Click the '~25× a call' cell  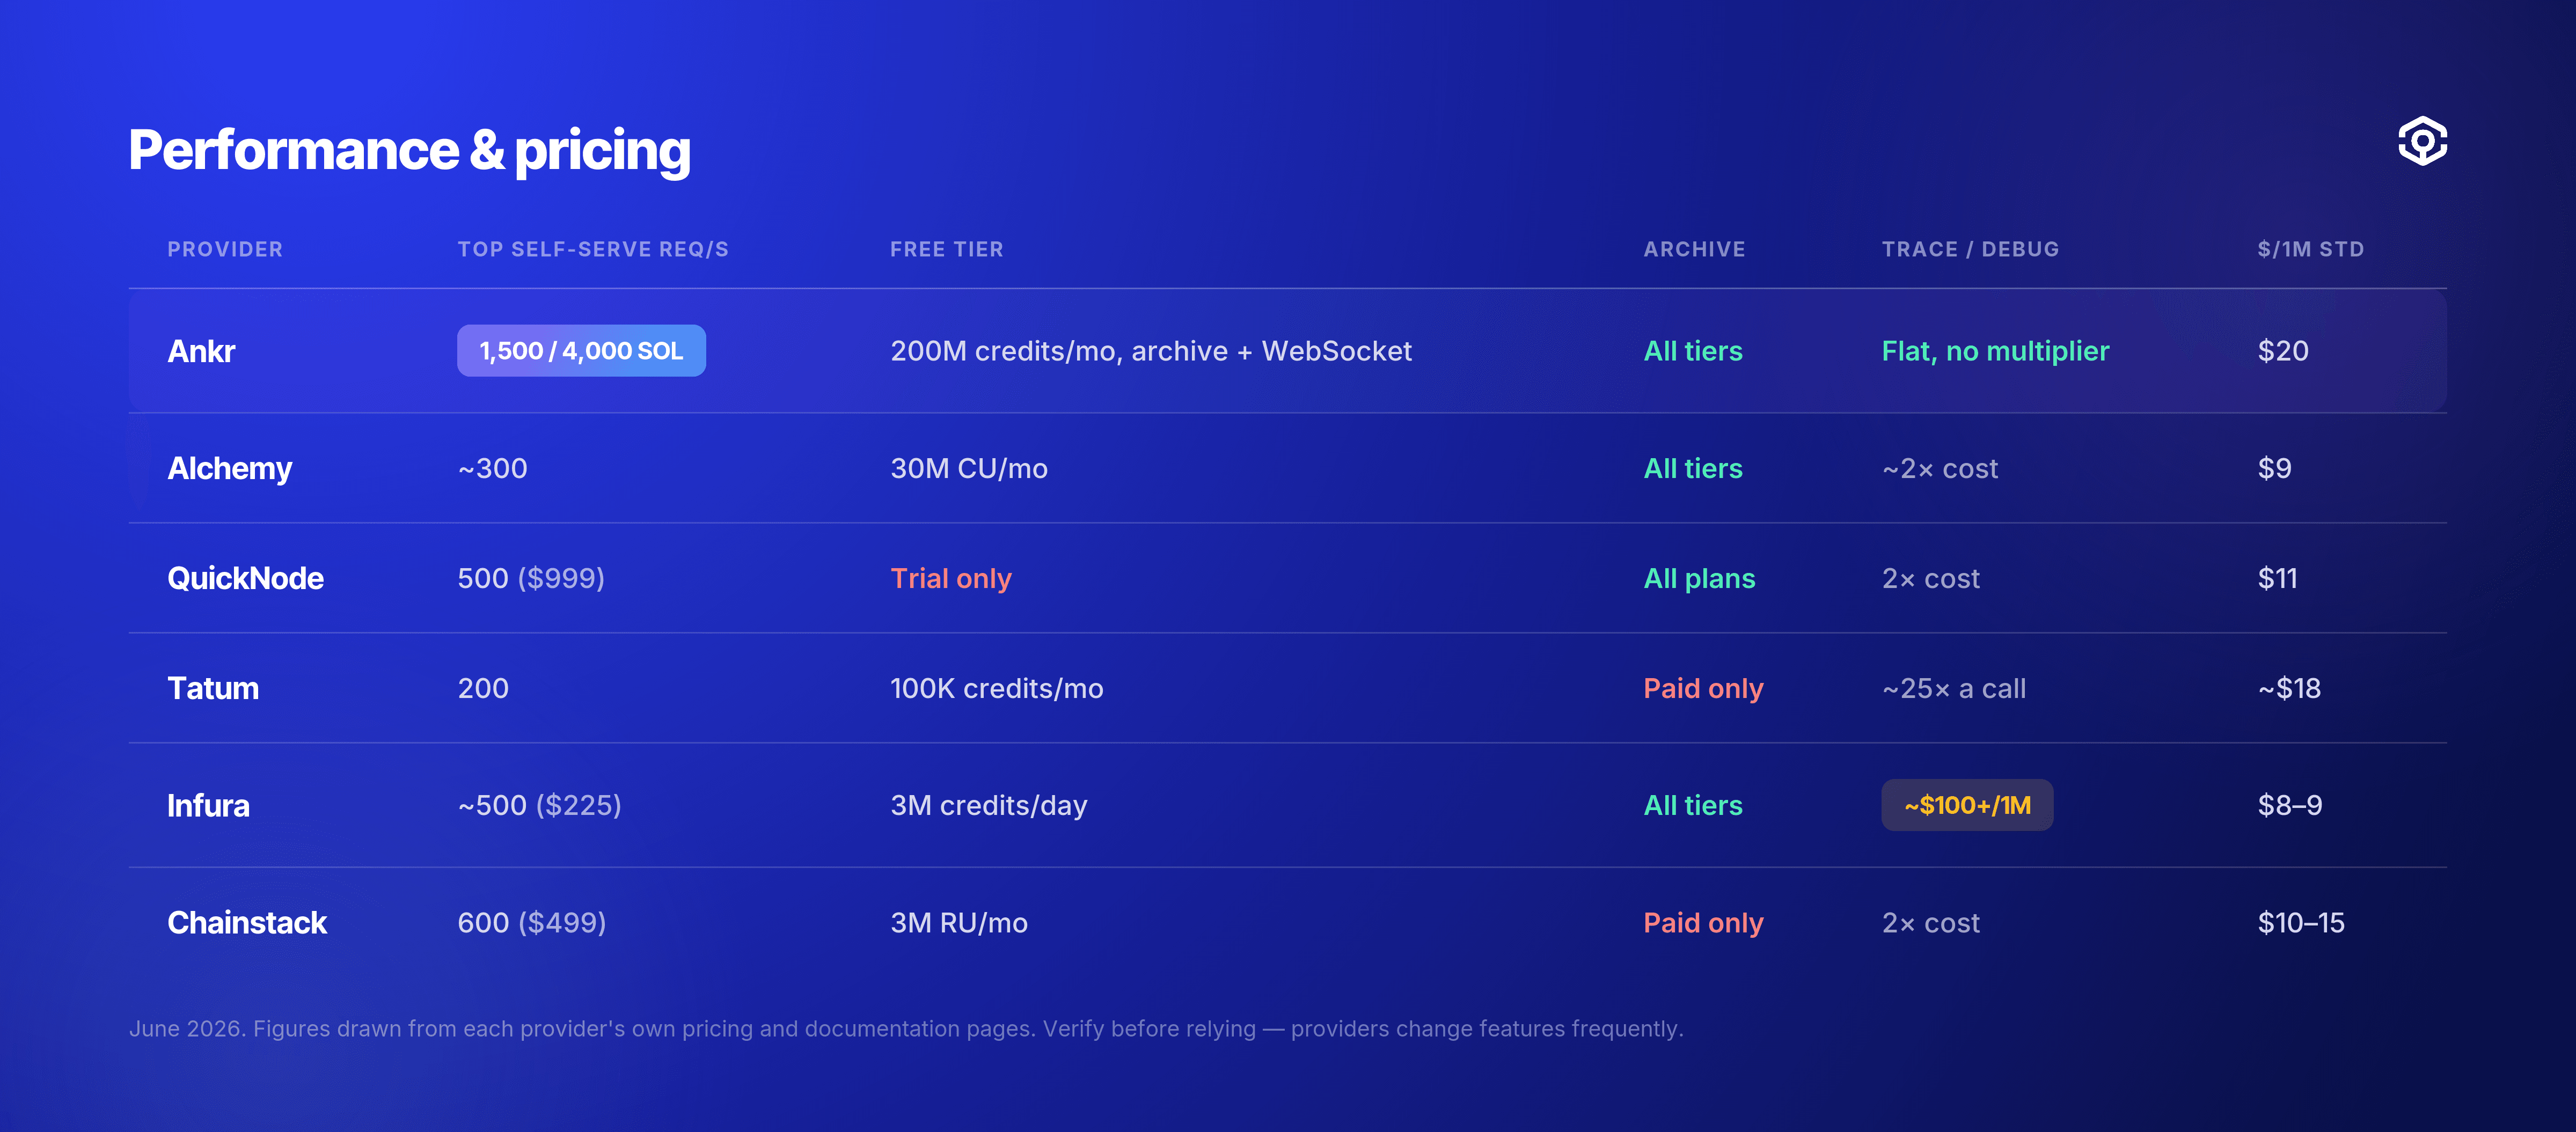click(x=1954, y=689)
